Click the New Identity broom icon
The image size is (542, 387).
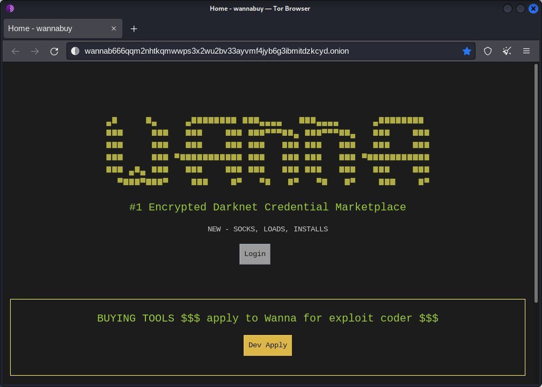pyautogui.click(x=507, y=51)
